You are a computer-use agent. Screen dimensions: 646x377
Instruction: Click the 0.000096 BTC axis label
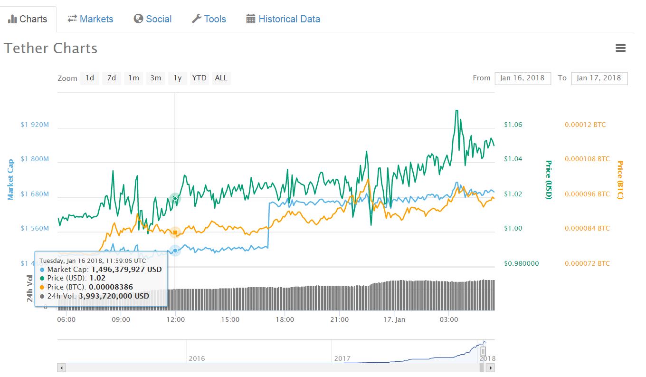point(587,194)
